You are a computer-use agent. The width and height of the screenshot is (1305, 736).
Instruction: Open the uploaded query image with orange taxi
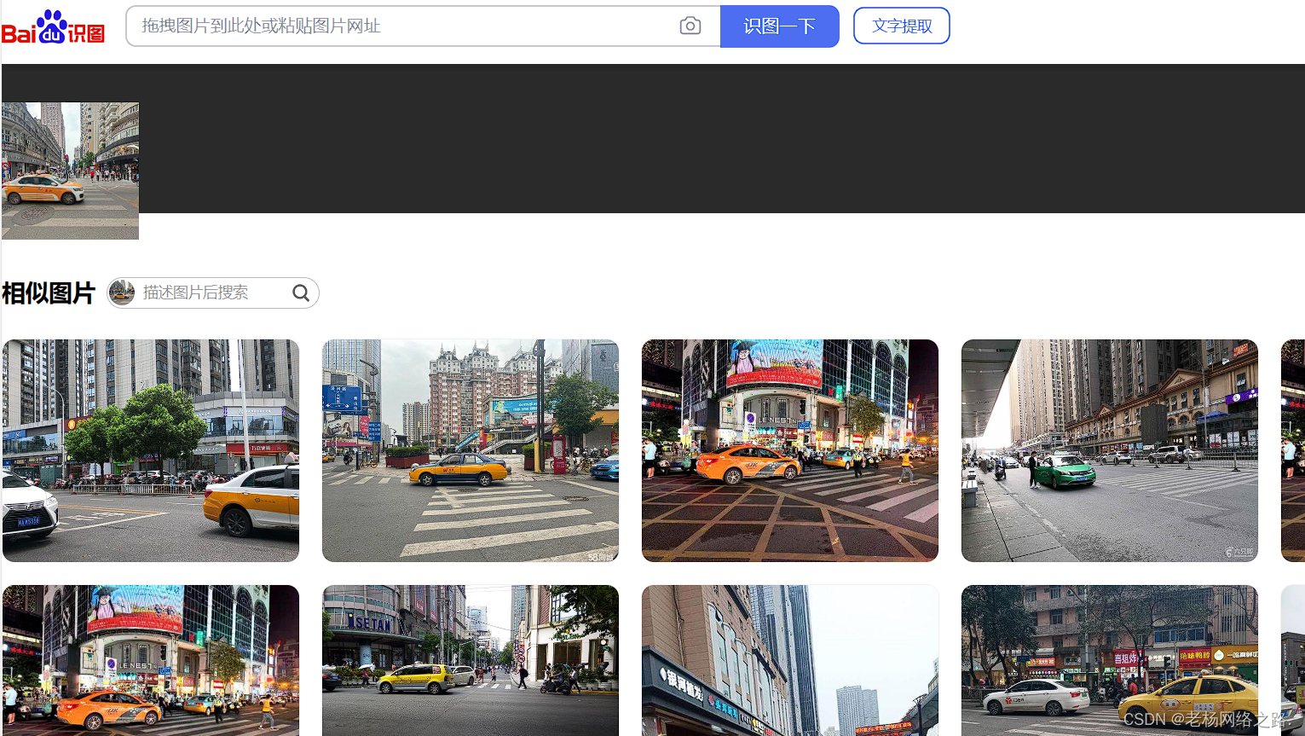[70, 171]
